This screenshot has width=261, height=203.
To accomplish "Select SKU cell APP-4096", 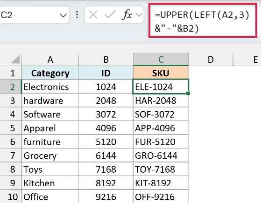I will tap(161, 128).
